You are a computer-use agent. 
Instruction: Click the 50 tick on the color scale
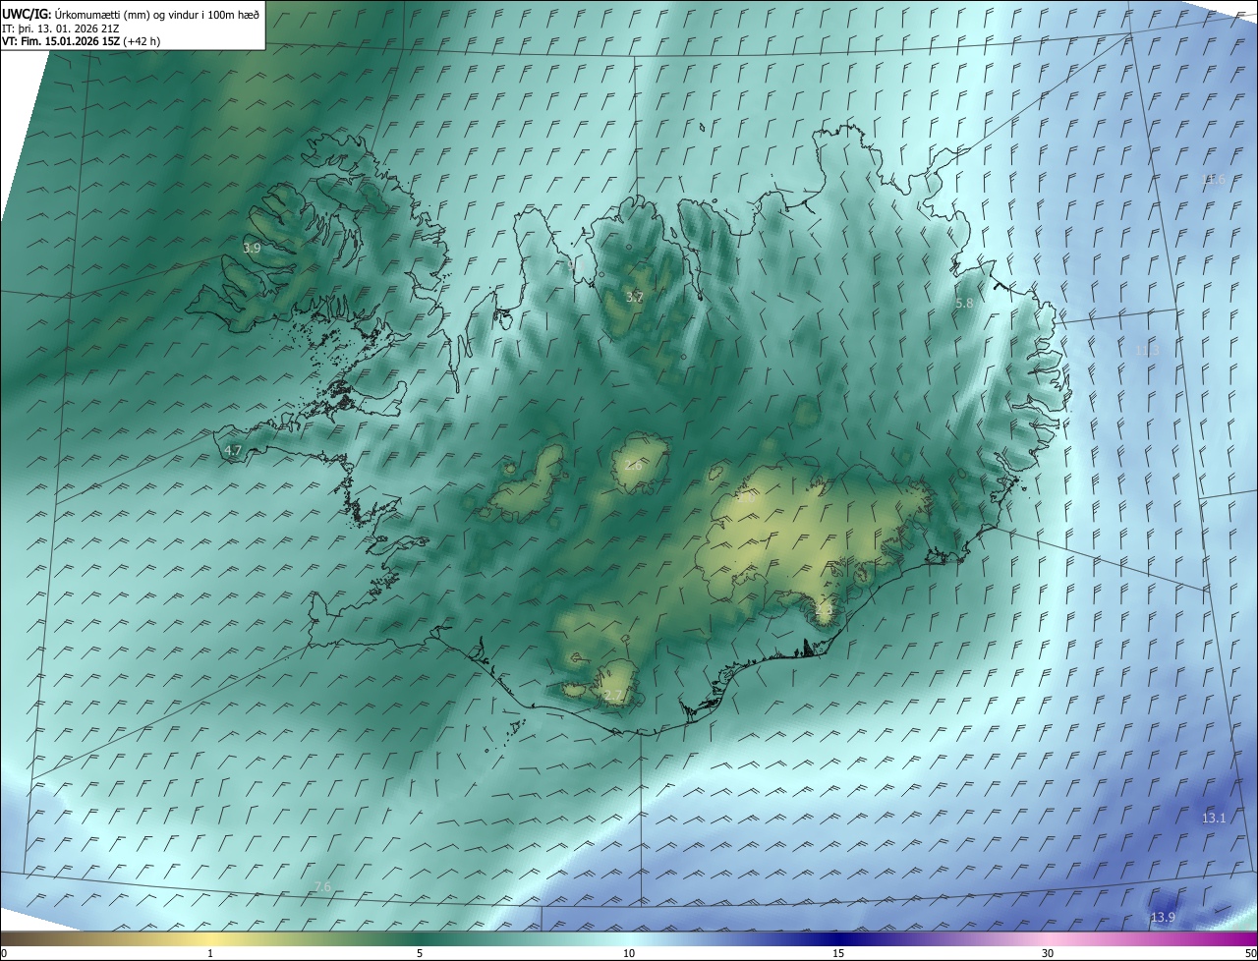click(x=1250, y=953)
